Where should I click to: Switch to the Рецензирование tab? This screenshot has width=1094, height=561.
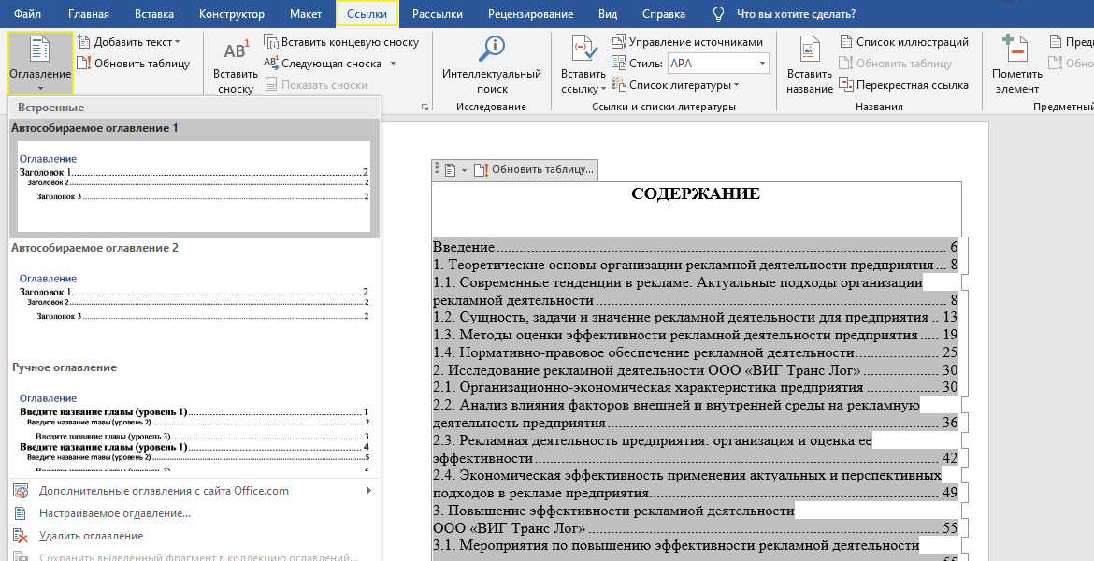[x=531, y=14]
